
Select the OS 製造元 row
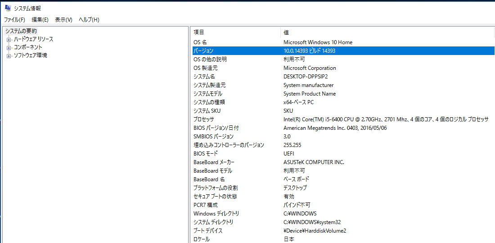[x=343, y=68]
